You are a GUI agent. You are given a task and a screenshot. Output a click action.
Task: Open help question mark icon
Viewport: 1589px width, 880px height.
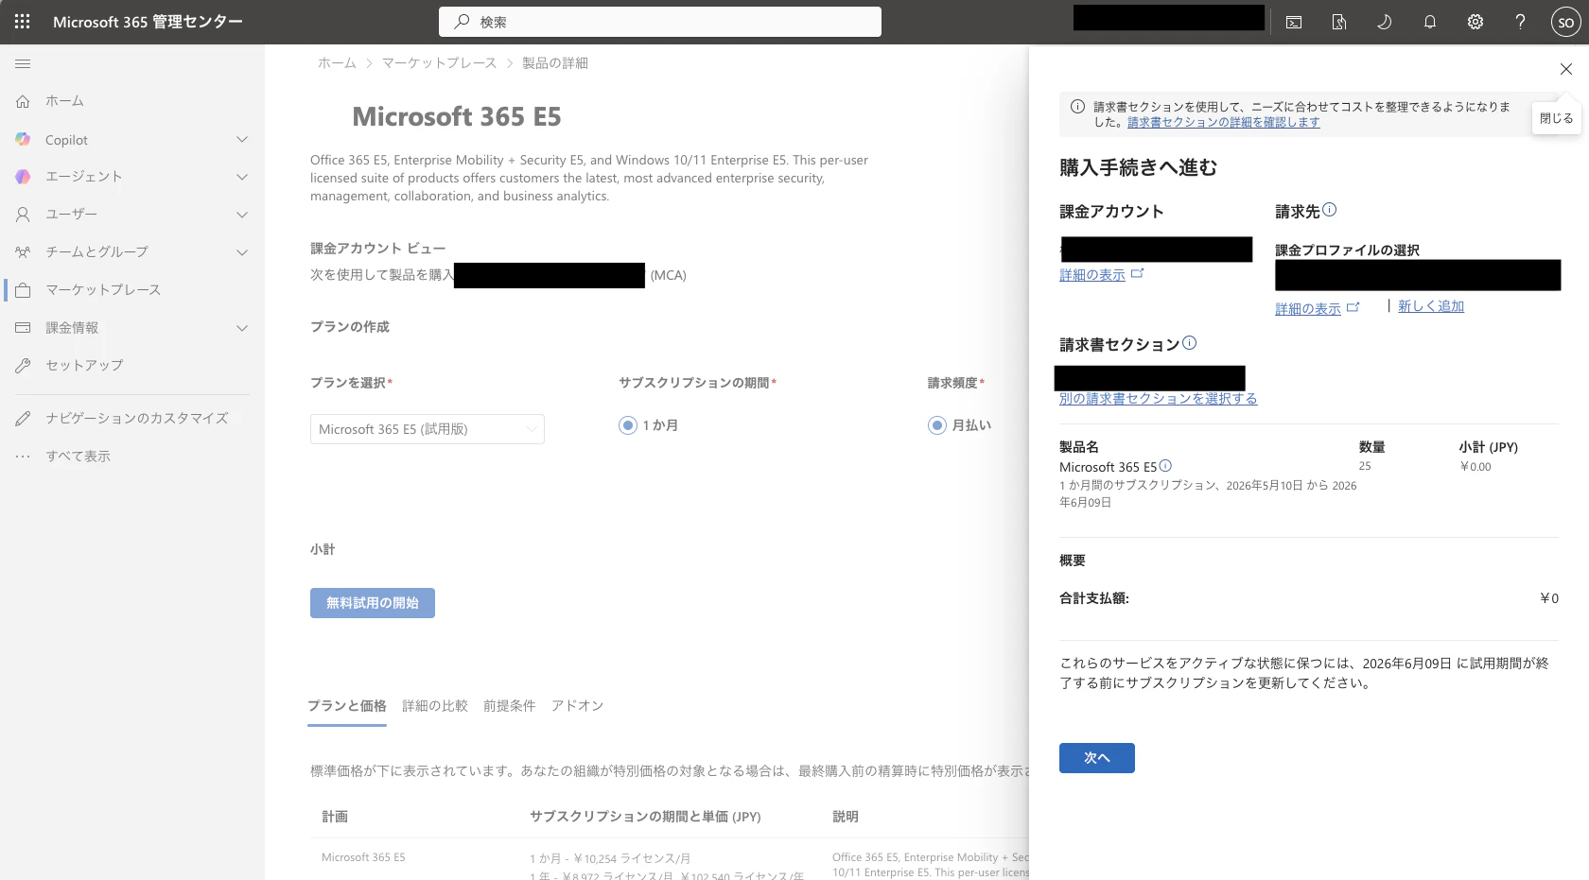tap(1520, 22)
